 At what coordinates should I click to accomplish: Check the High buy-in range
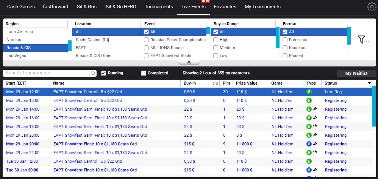pos(216,40)
